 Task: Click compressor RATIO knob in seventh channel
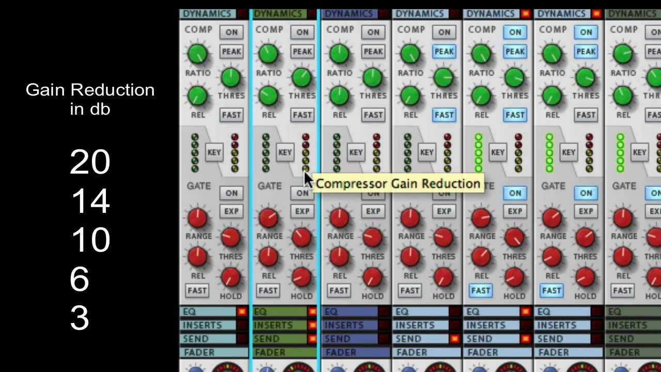(623, 53)
